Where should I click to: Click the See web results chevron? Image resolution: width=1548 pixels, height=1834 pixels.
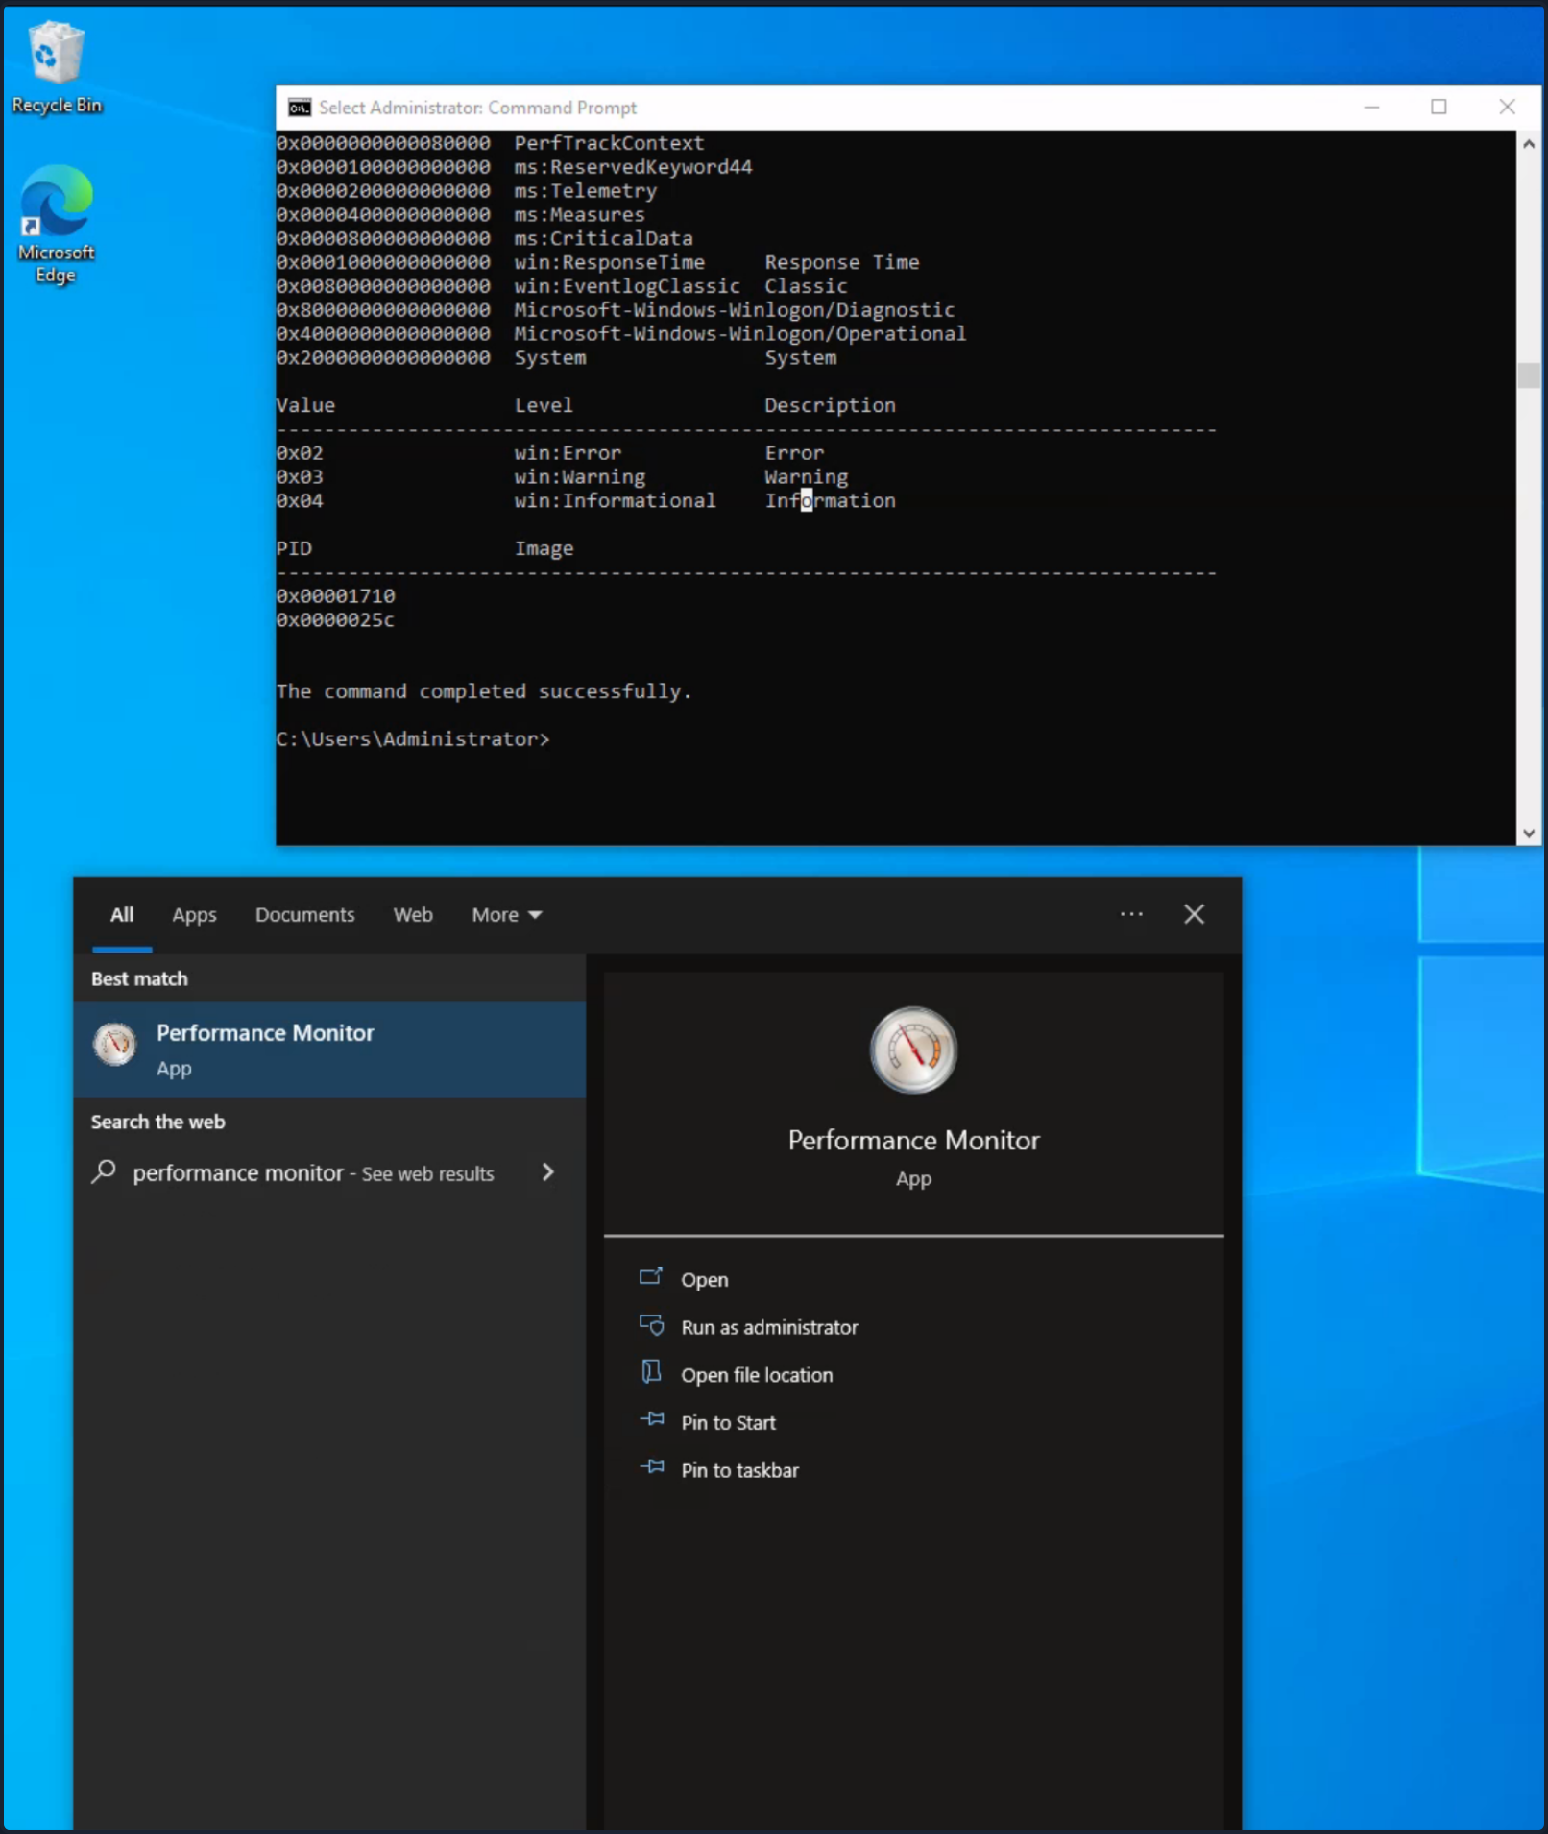coord(547,1171)
